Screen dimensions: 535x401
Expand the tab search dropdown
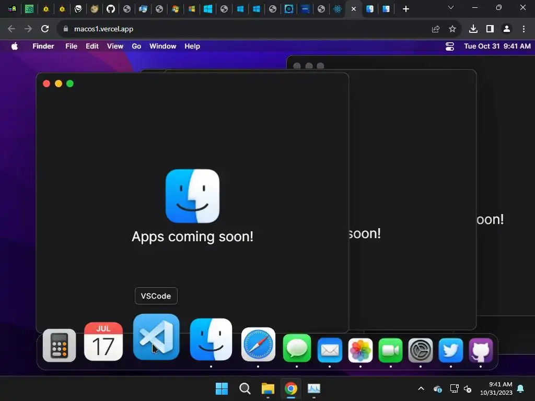(451, 7)
